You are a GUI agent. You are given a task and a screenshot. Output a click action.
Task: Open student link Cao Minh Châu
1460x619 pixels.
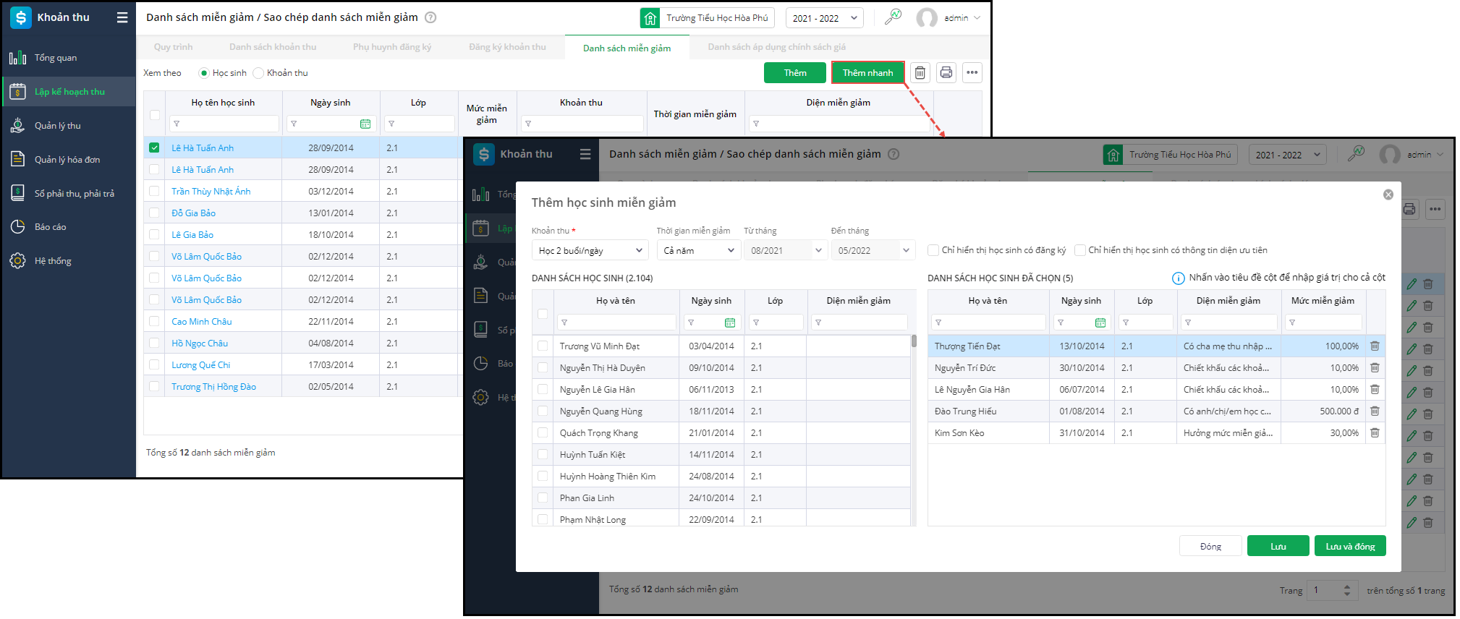(x=202, y=322)
